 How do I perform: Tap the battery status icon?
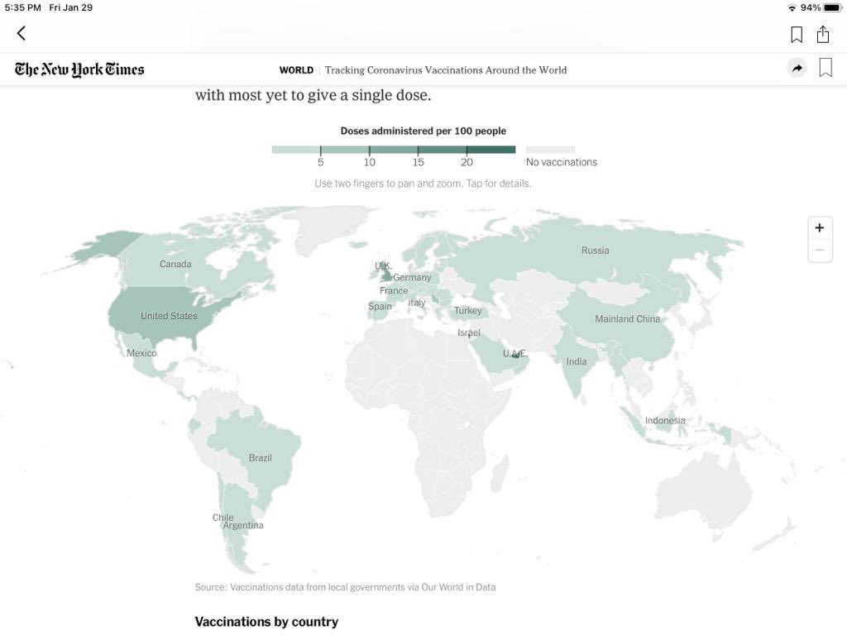pyautogui.click(x=831, y=7)
